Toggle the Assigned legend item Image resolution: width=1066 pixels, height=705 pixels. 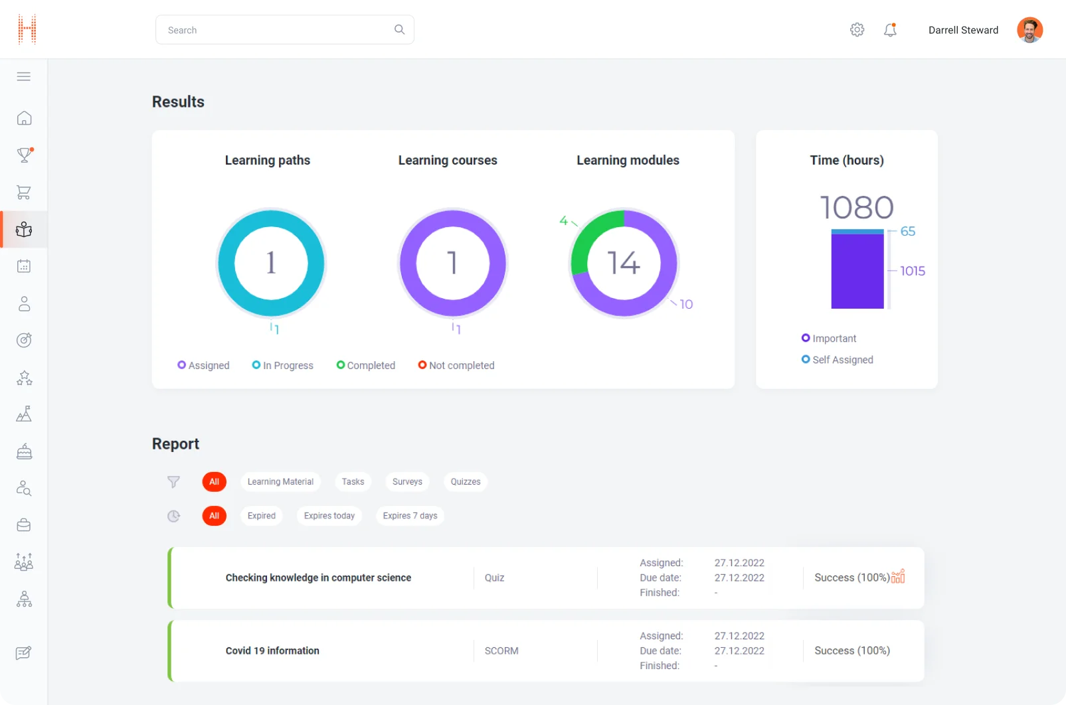coord(203,365)
